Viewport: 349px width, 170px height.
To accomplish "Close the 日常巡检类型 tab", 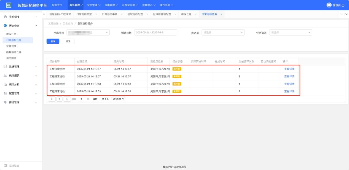I will coord(96,14).
